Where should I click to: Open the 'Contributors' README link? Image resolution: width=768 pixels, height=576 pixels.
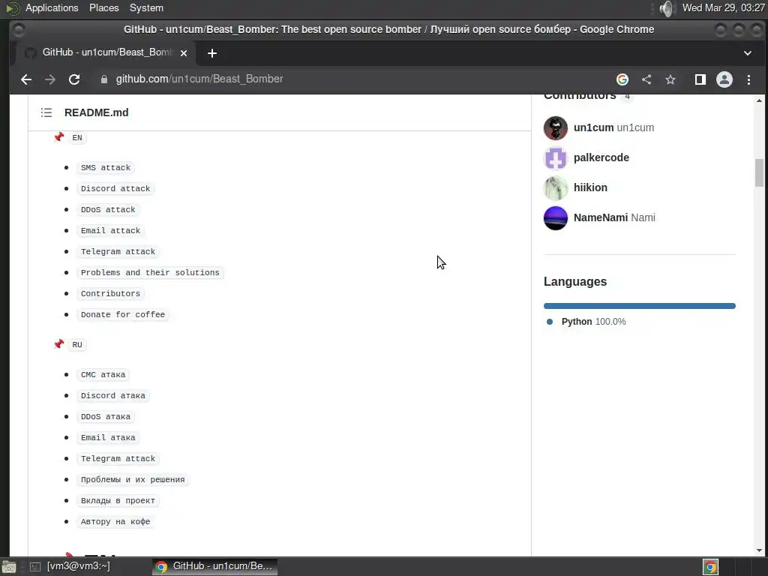click(x=111, y=294)
